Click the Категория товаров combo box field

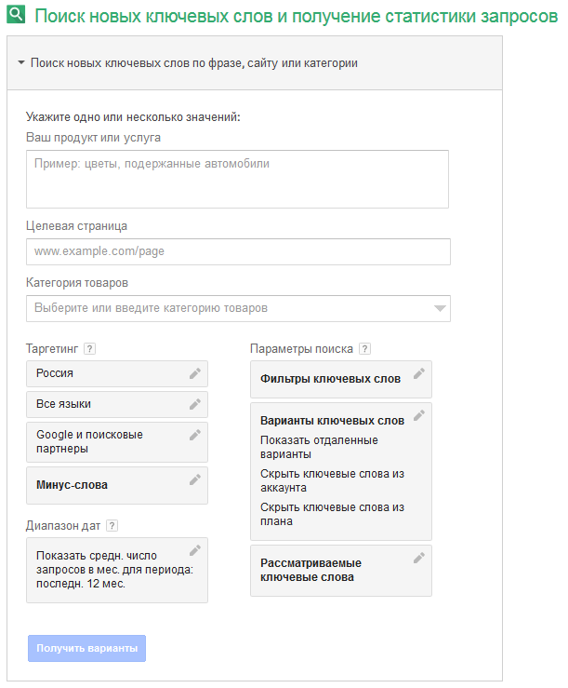pyautogui.click(x=228, y=308)
